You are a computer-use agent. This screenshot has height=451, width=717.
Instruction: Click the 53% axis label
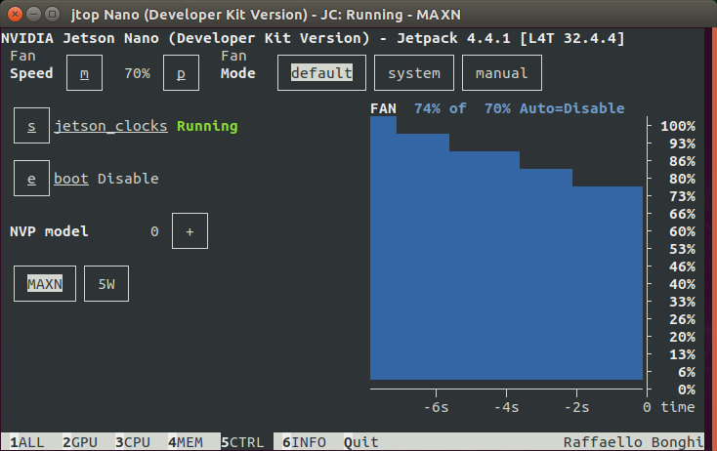(682, 249)
